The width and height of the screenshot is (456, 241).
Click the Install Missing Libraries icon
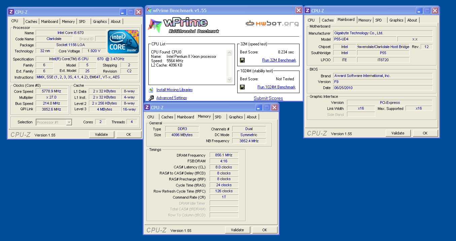pos(151,90)
